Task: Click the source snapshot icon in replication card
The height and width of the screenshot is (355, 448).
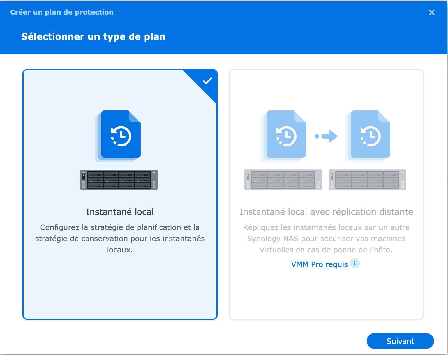Action: (x=283, y=136)
